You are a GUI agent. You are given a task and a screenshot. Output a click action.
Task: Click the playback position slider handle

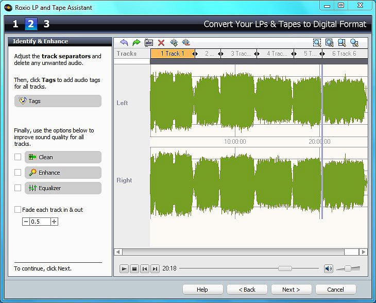click(285, 268)
